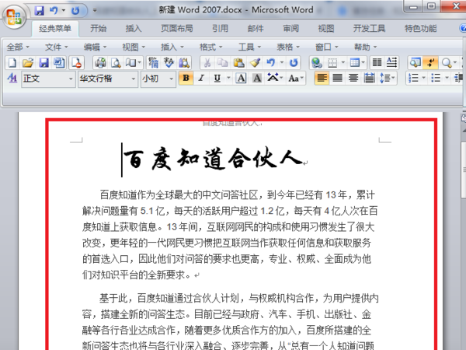The height and width of the screenshot is (350, 466).
Task: Toggle distributed alignment
Action: pos(369,79)
